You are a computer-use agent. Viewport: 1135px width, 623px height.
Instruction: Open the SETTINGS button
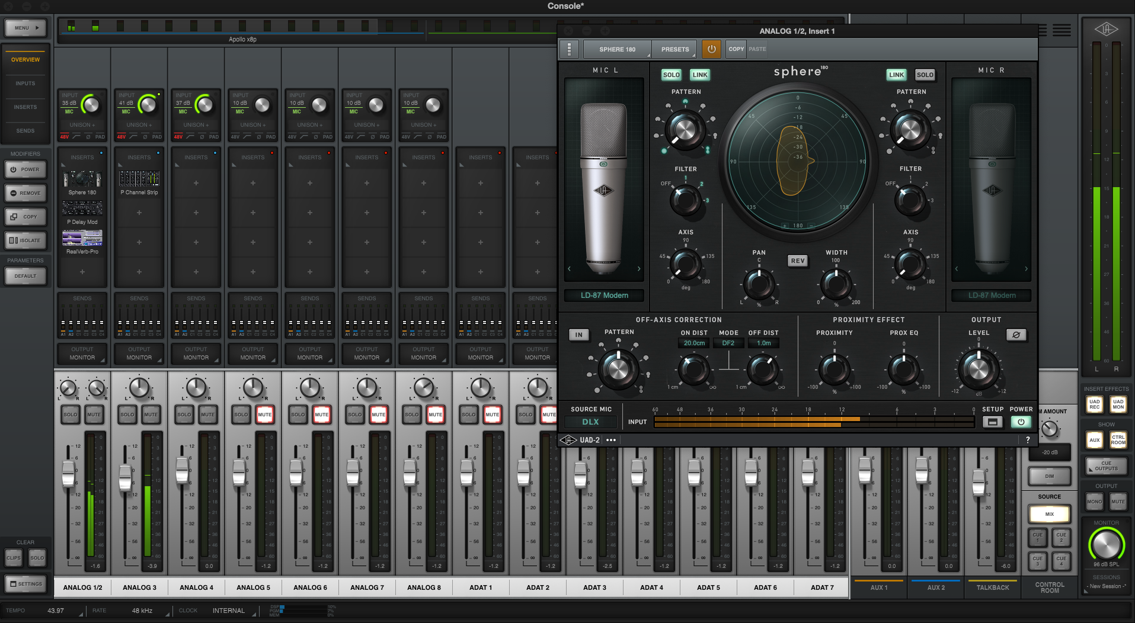25,584
